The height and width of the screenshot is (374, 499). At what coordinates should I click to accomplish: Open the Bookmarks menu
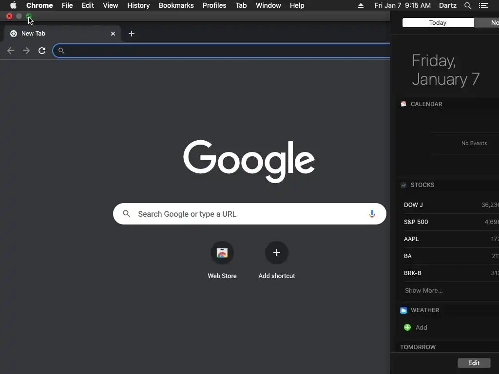coord(176,5)
